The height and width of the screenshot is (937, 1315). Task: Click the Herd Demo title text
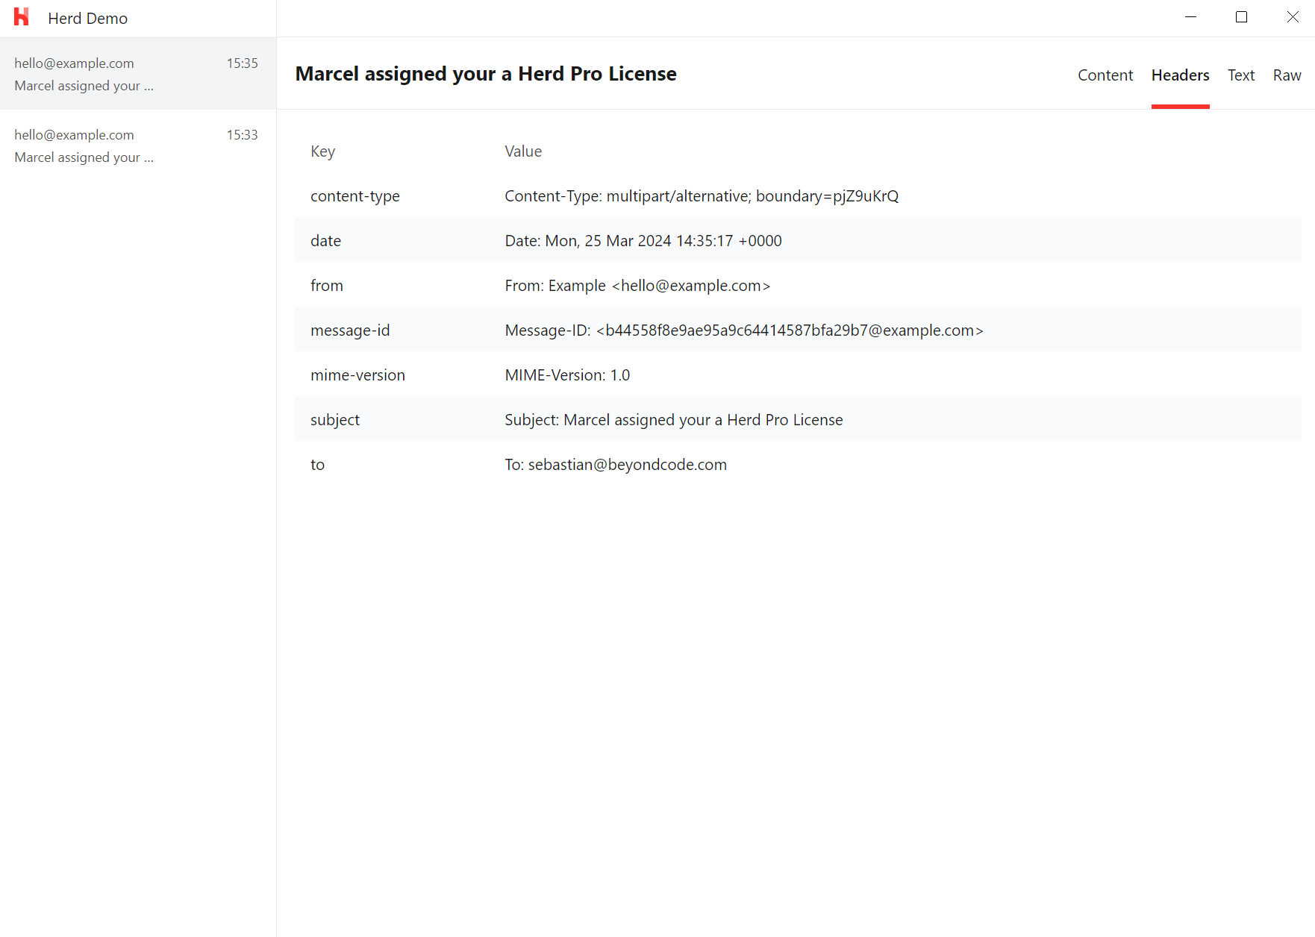tap(87, 18)
